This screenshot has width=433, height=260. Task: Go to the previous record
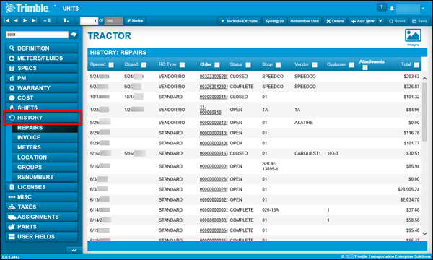(16, 20)
